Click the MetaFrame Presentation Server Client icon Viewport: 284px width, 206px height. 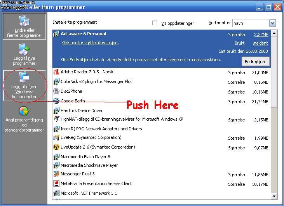[56, 184]
